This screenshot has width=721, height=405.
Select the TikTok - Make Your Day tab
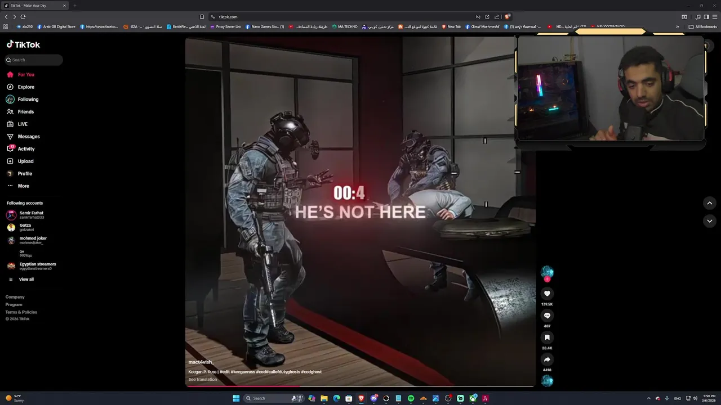point(35,6)
